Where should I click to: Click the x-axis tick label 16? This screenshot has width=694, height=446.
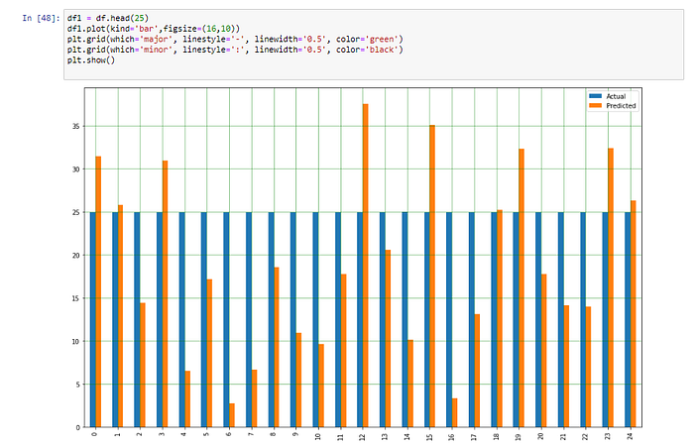pyautogui.click(x=451, y=437)
